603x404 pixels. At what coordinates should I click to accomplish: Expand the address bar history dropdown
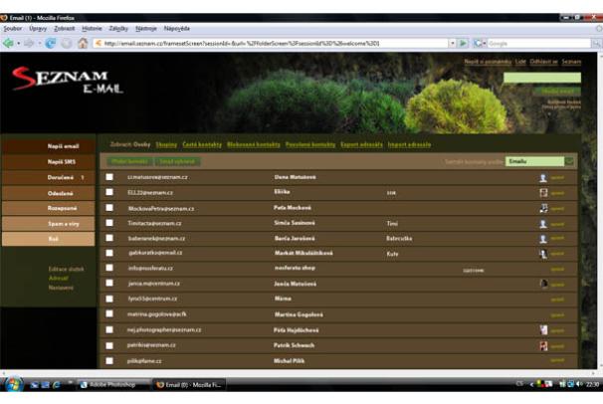pos(451,43)
